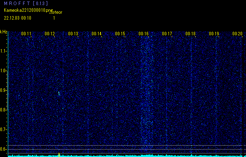
Task: Click the yellow detection marker on bottom strip
Action: point(59,155)
